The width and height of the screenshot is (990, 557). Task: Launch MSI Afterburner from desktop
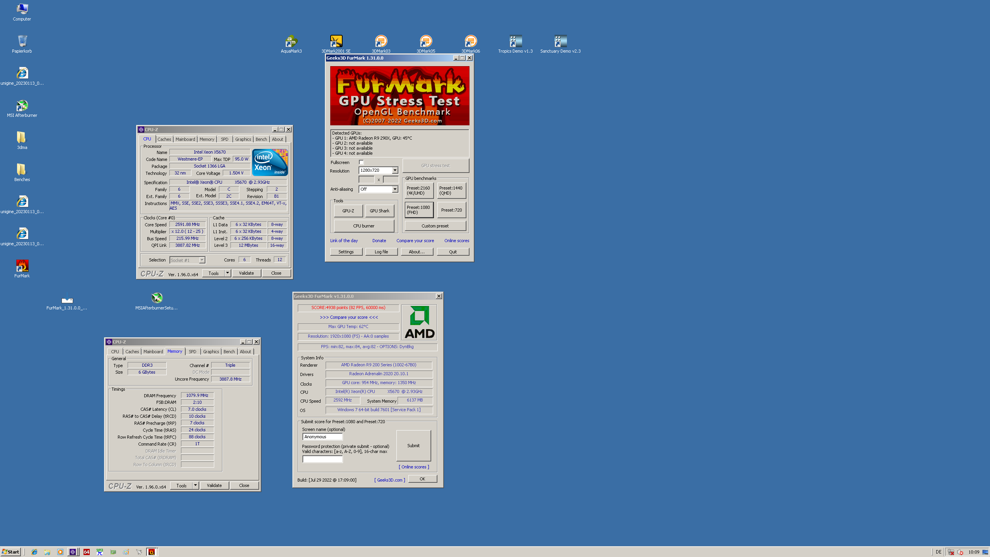(x=22, y=106)
